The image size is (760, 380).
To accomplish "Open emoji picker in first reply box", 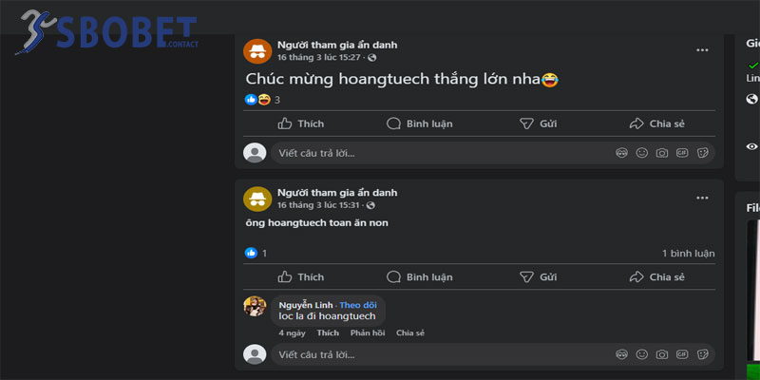I will pyautogui.click(x=641, y=153).
